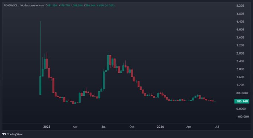Viewport: 253px width, 138px height.
Task: Click the 2026 time axis label
Action: point(160,127)
